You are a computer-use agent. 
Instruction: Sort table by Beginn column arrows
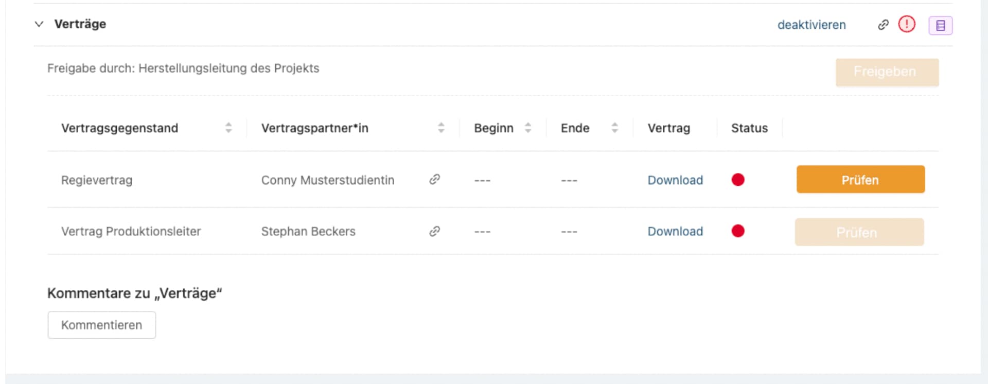click(x=528, y=128)
